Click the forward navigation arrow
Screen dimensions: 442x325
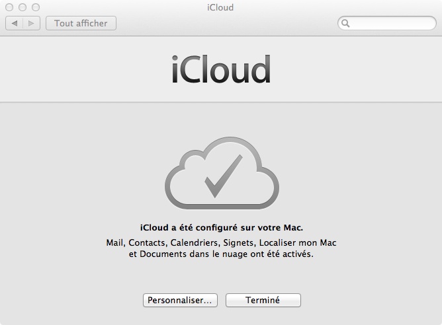click(x=32, y=23)
